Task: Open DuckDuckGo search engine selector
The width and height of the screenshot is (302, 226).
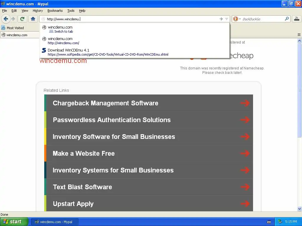Action: (x=237, y=19)
